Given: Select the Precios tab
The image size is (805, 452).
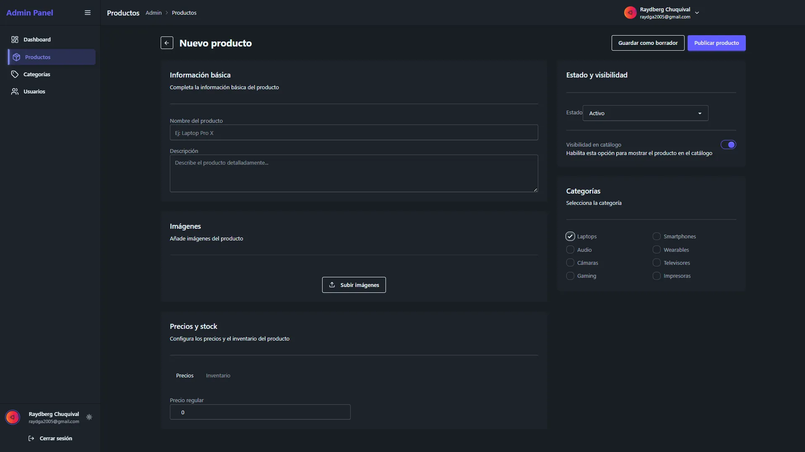Looking at the screenshot, I should [185, 375].
